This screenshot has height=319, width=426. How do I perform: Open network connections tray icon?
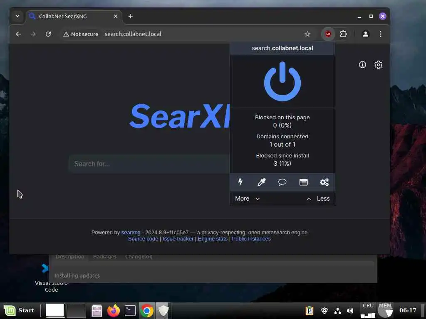coord(337,311)
